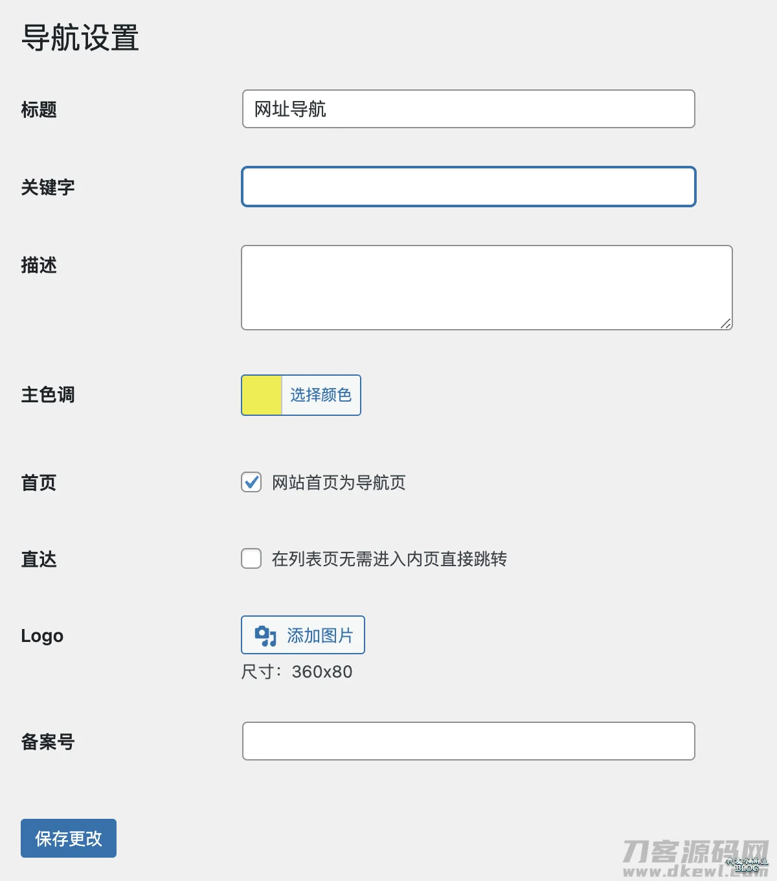The image size is (777, 881).
Task: Click inside the 标题 title input field
Action: [467, 109]
